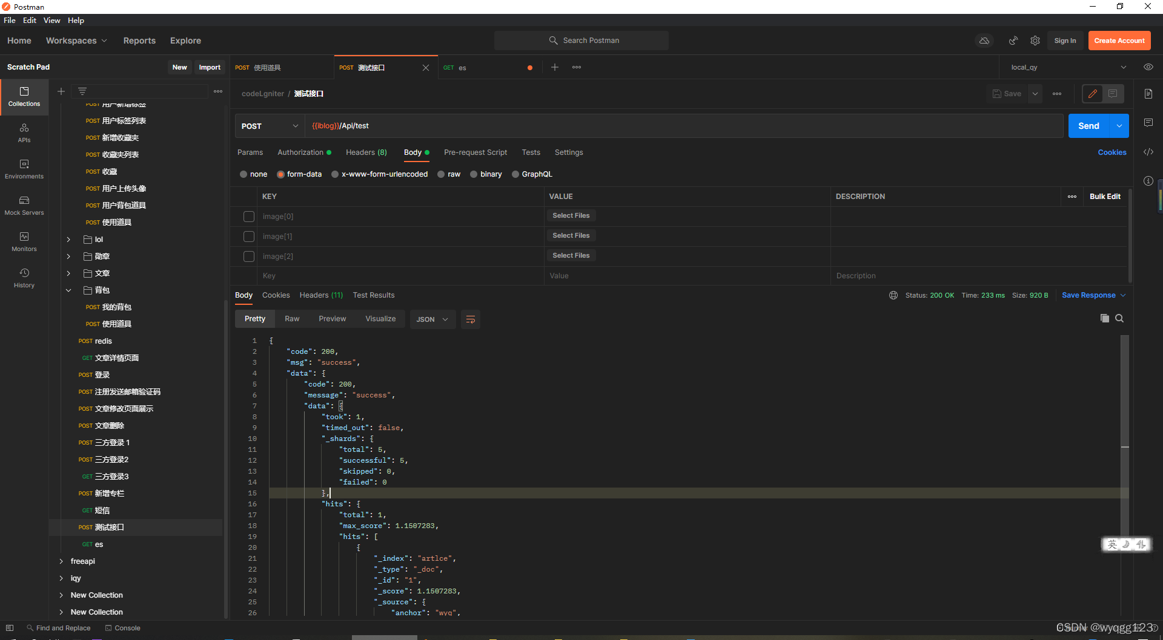Toggle the two-pane view icon
1163x640 pixels.
point(10,628)
